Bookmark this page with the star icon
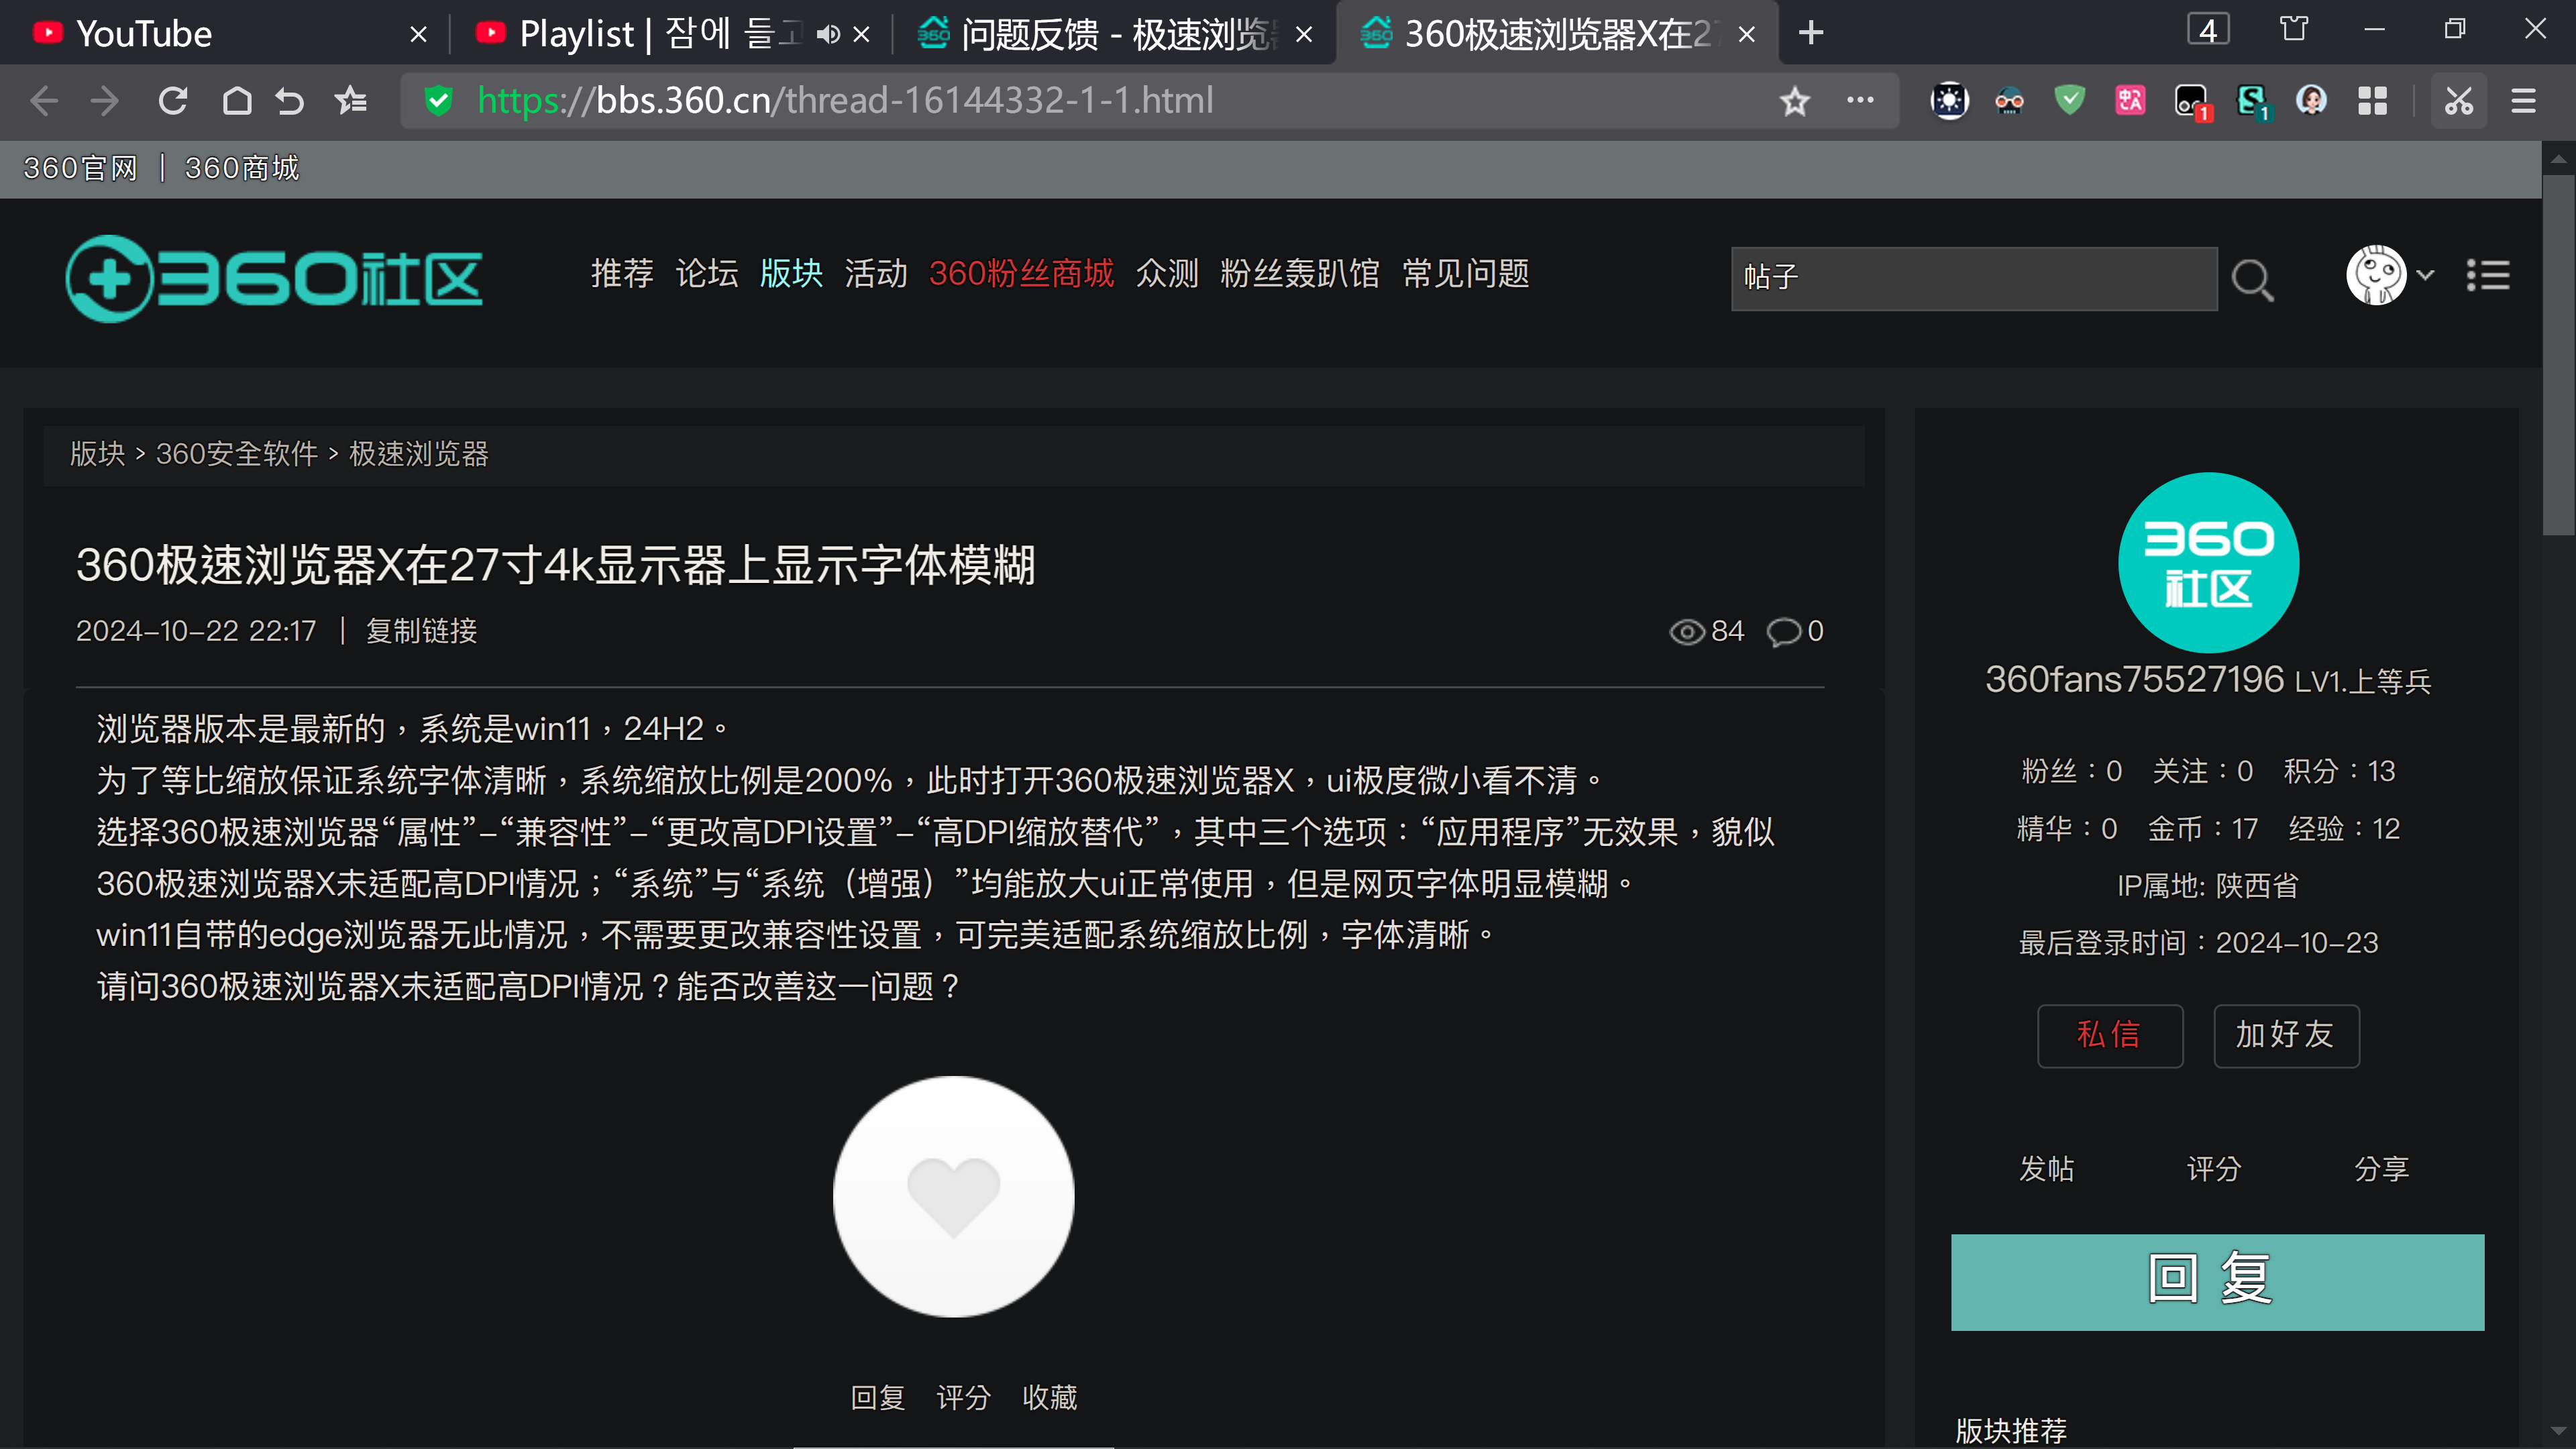2576x1449 pixels. click(x=1795, y=101)
